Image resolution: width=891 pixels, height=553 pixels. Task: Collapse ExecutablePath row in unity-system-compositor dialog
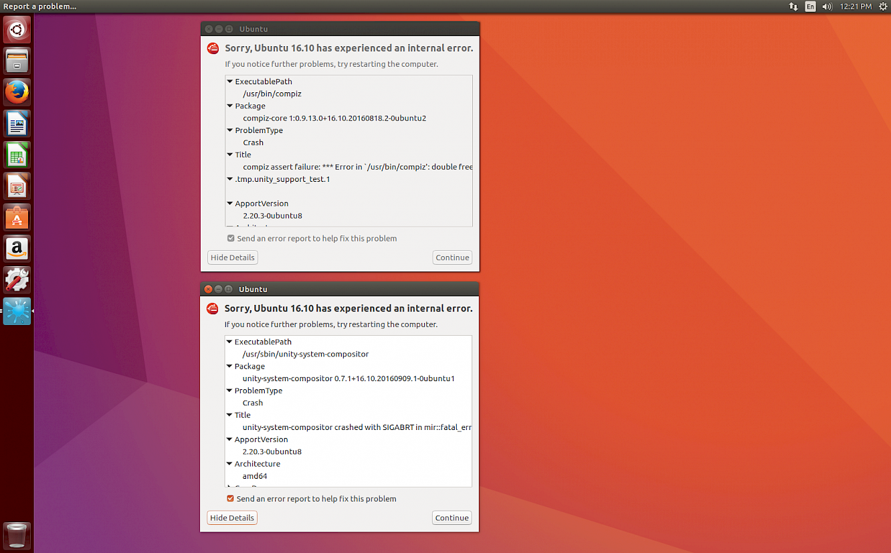tap(229, 342)
